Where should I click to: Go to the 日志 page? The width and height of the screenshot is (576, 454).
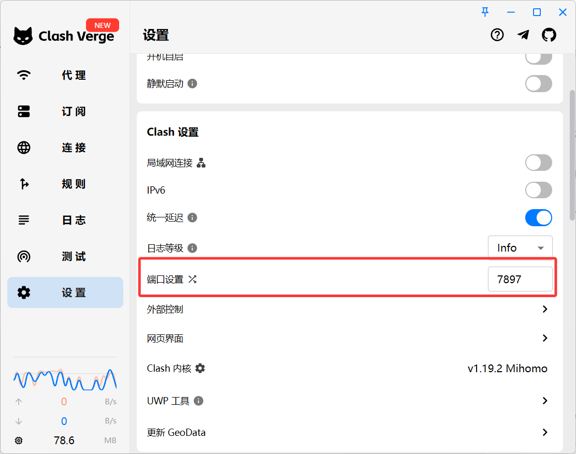(x=65, y=220)
